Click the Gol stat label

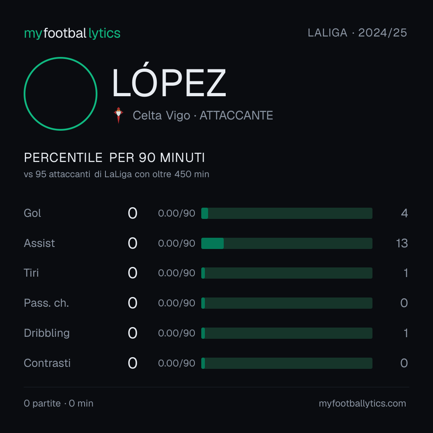click(x=32, y=213)
